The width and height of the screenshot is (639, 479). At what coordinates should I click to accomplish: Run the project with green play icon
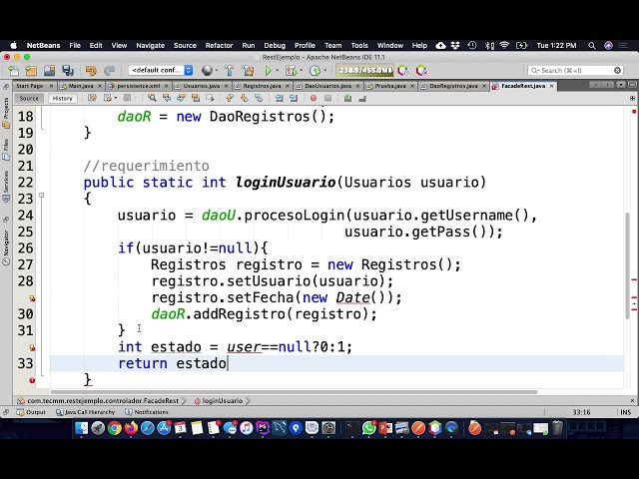click(268, 71)
